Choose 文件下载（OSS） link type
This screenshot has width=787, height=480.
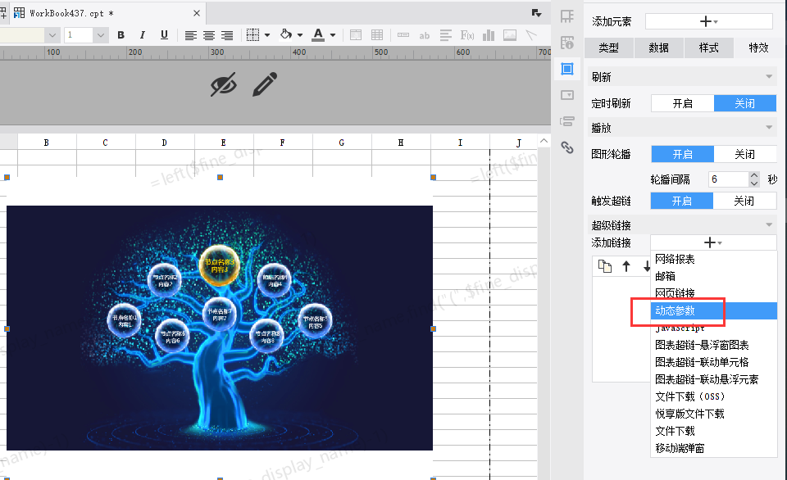[x=714, y=396]
